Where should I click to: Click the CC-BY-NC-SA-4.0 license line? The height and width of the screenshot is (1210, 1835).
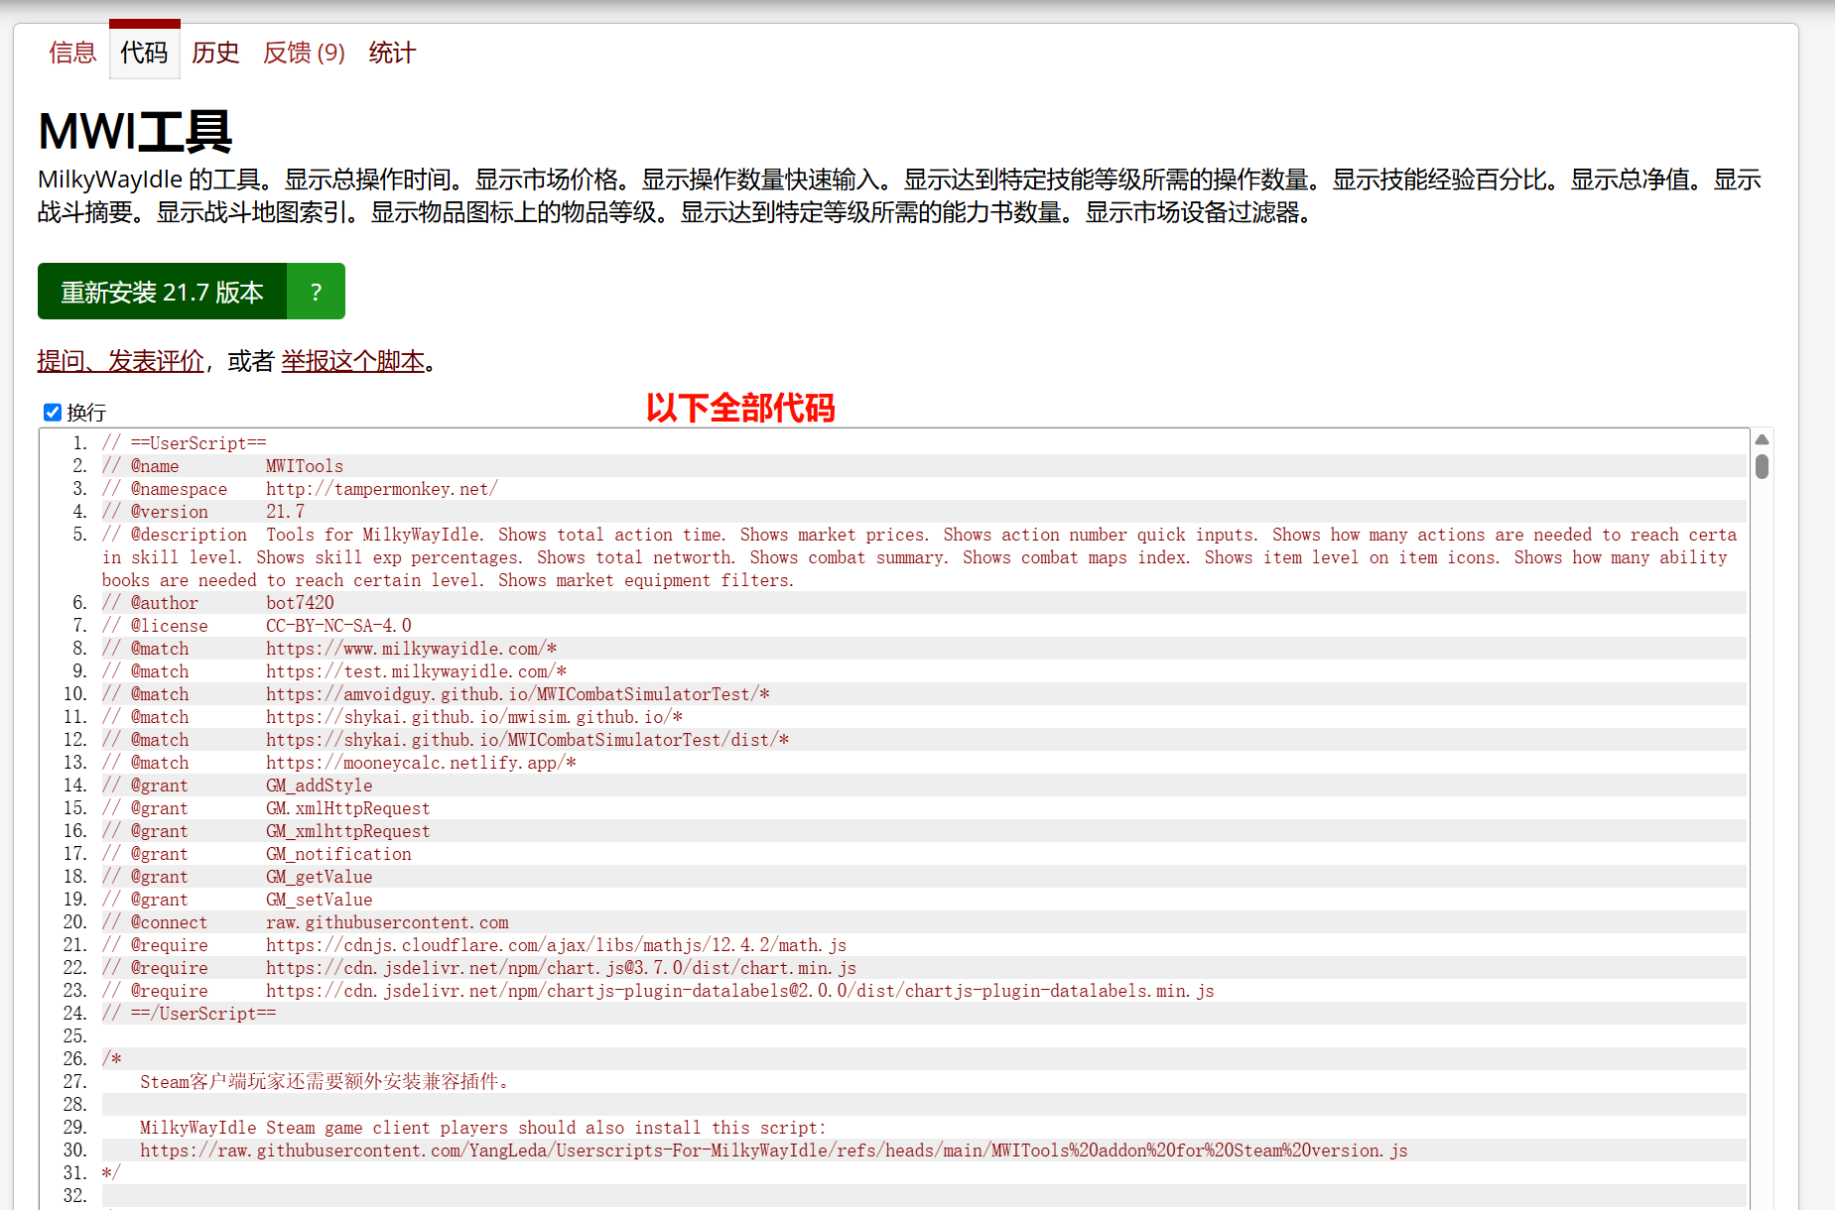click(337, 625)
